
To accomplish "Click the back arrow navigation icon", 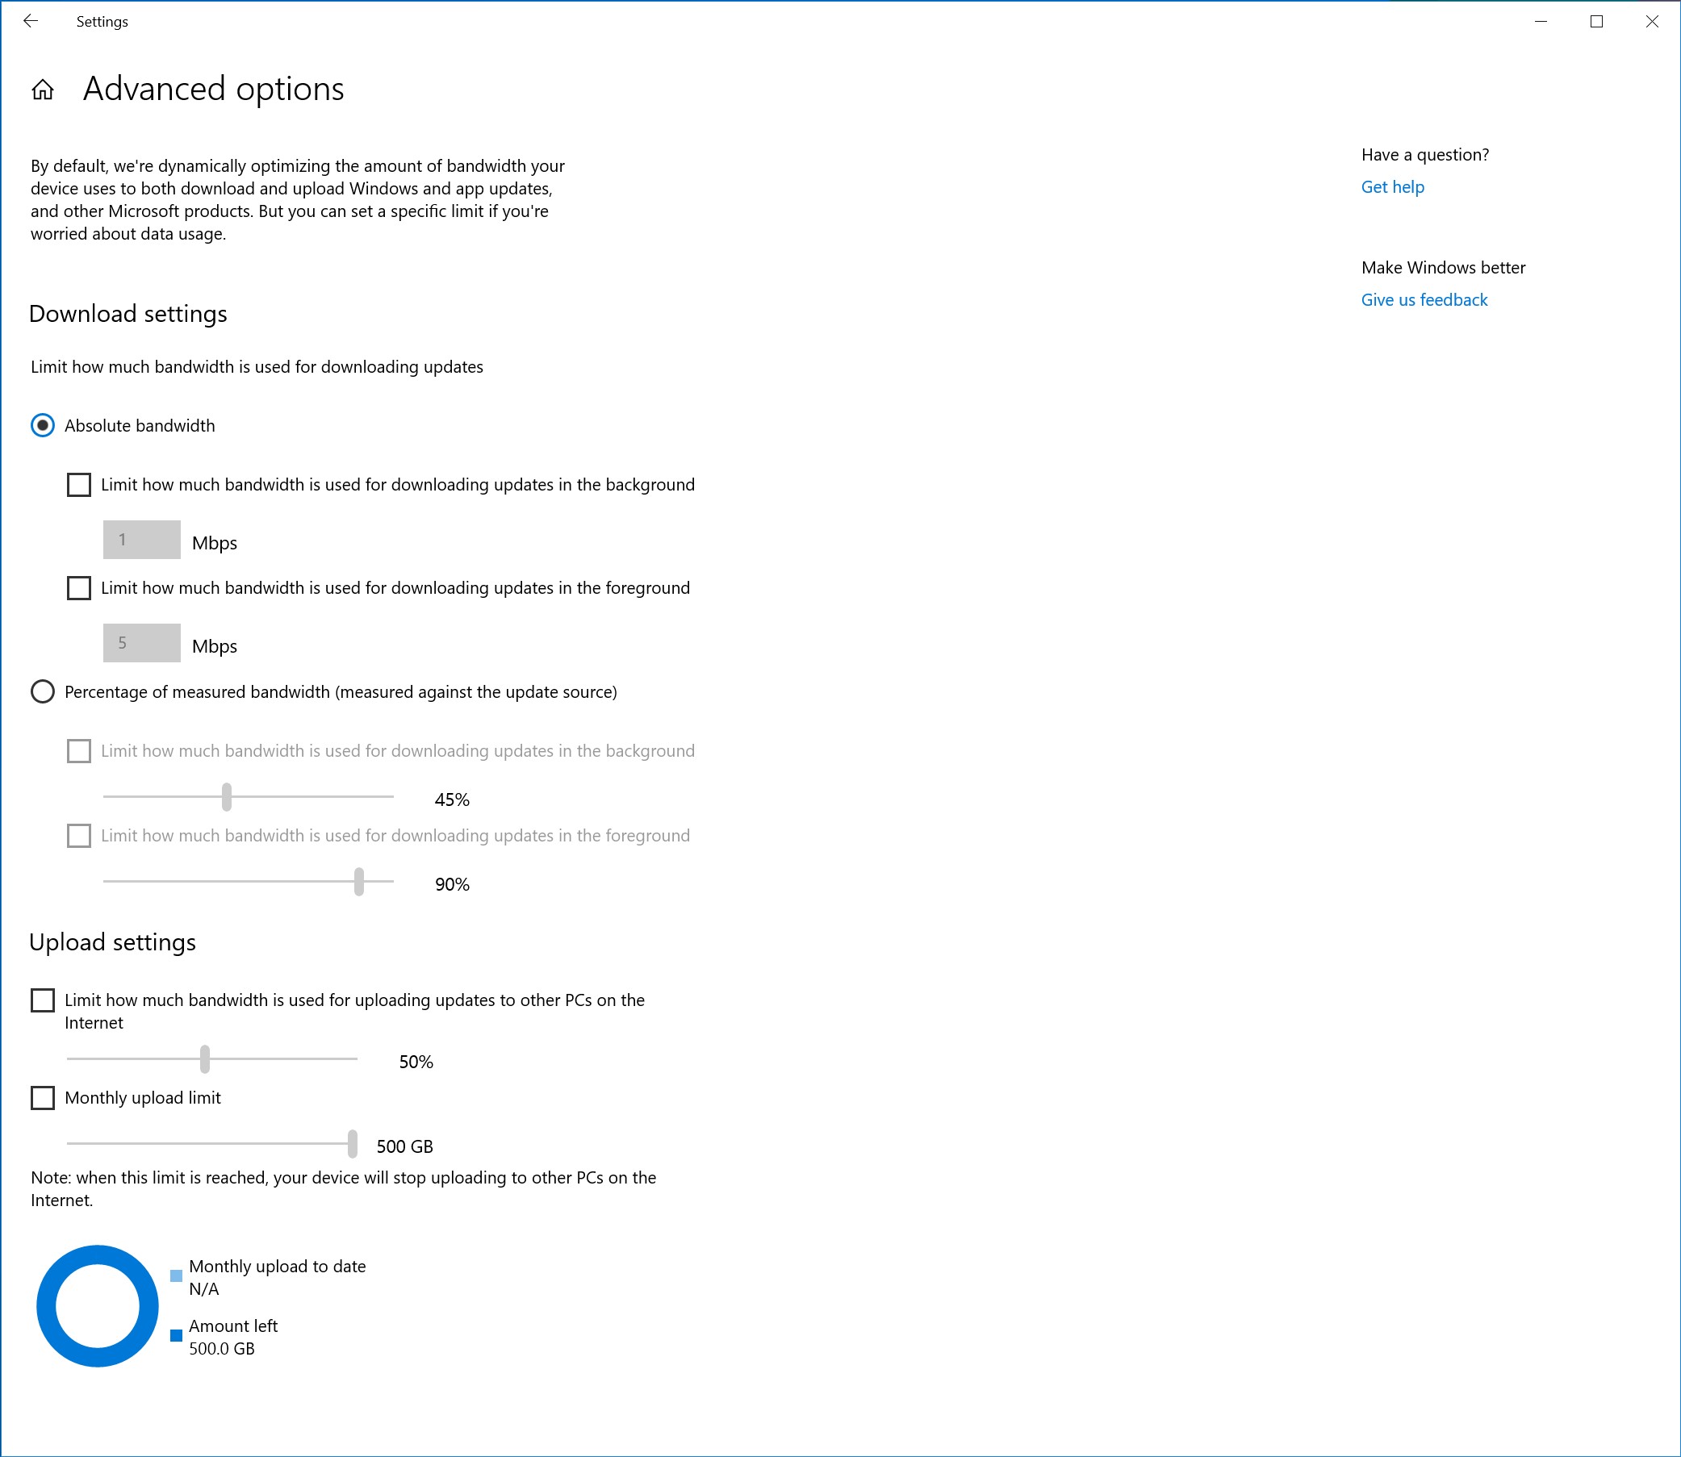I will 35,22.
